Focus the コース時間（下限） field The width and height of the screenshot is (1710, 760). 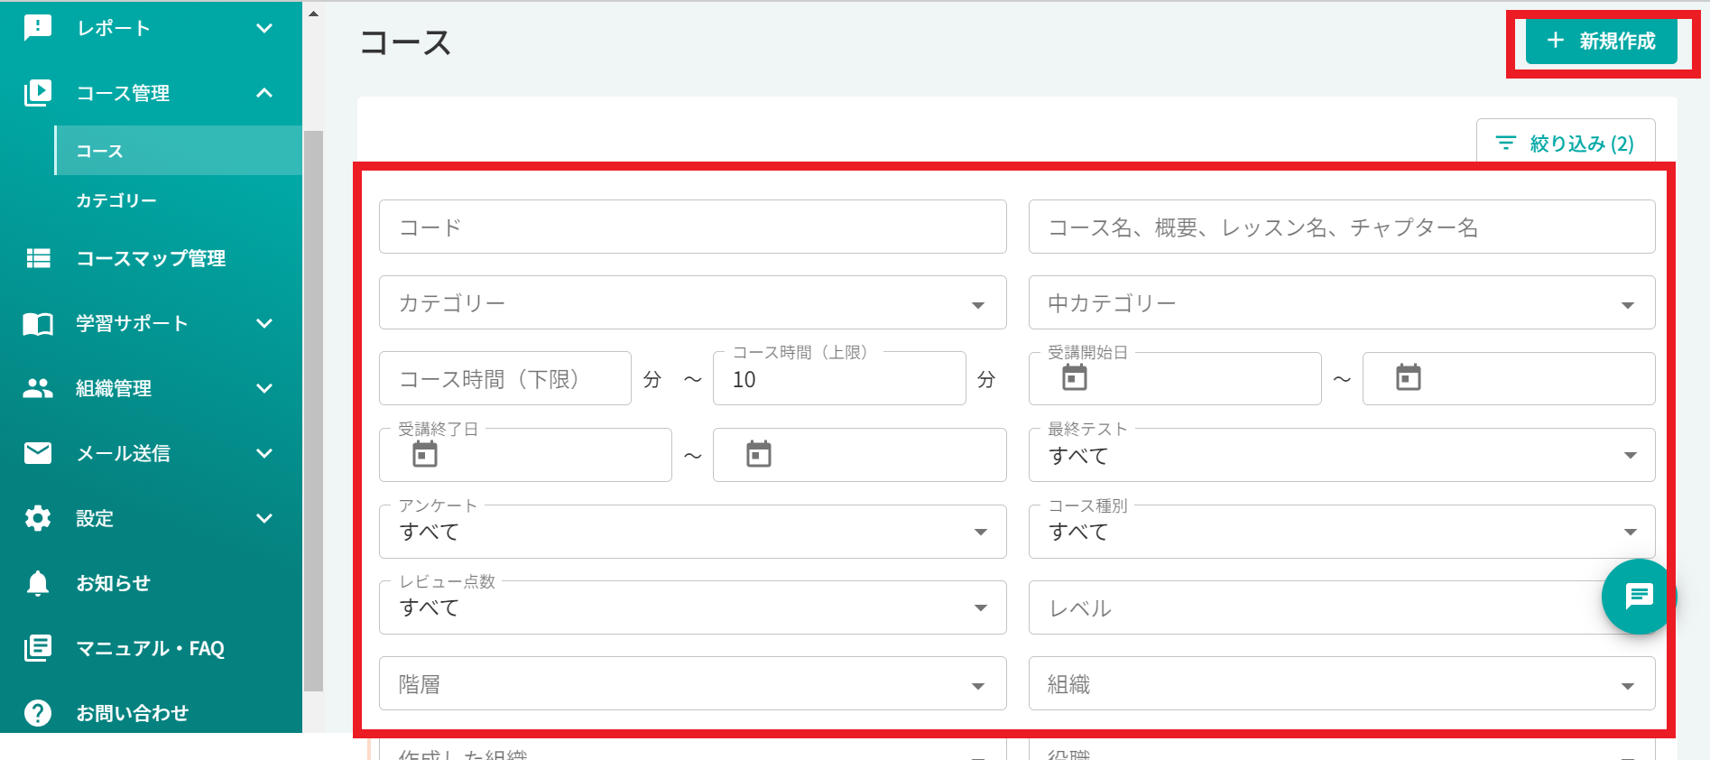point(505,378)
